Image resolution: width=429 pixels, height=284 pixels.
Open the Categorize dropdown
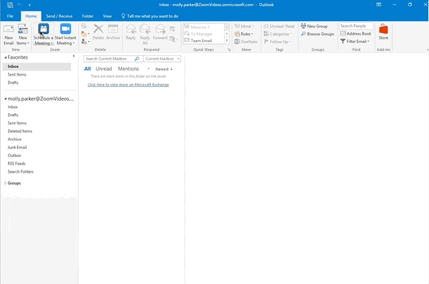point(278,34)
